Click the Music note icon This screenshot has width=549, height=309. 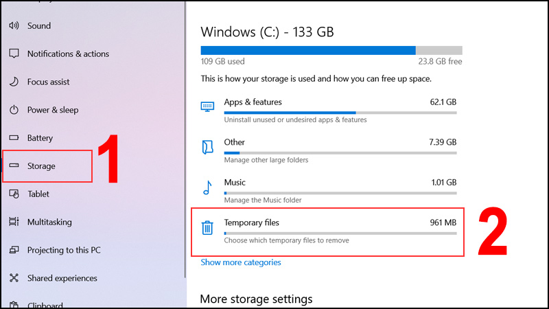tap(207, 187)
